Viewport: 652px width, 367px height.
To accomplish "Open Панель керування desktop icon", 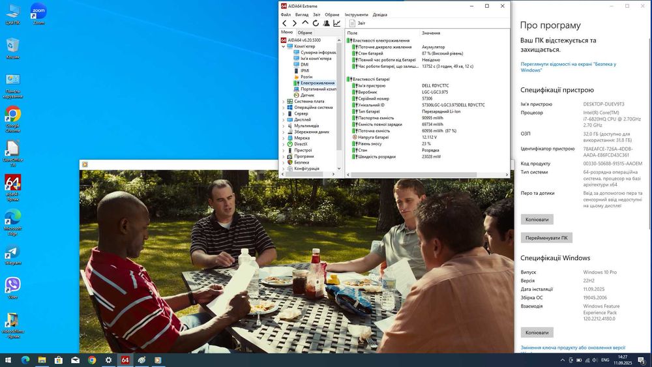I will (x=12, y=86).
